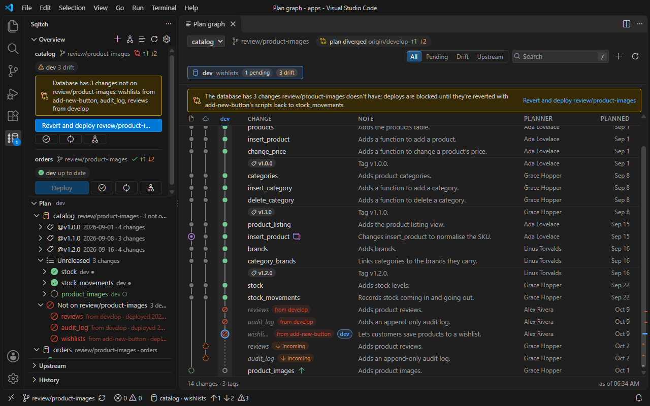Select the Pending filter
The width and height of the screenshot is (650, 406).
click(437, 57)
